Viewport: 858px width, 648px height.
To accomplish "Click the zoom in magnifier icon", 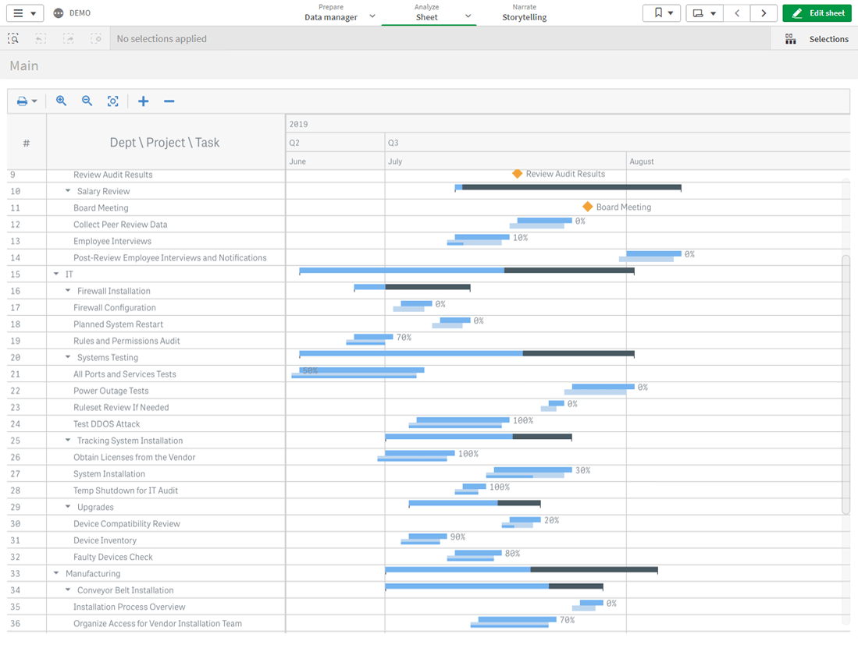I will click(x=61, y=101).
